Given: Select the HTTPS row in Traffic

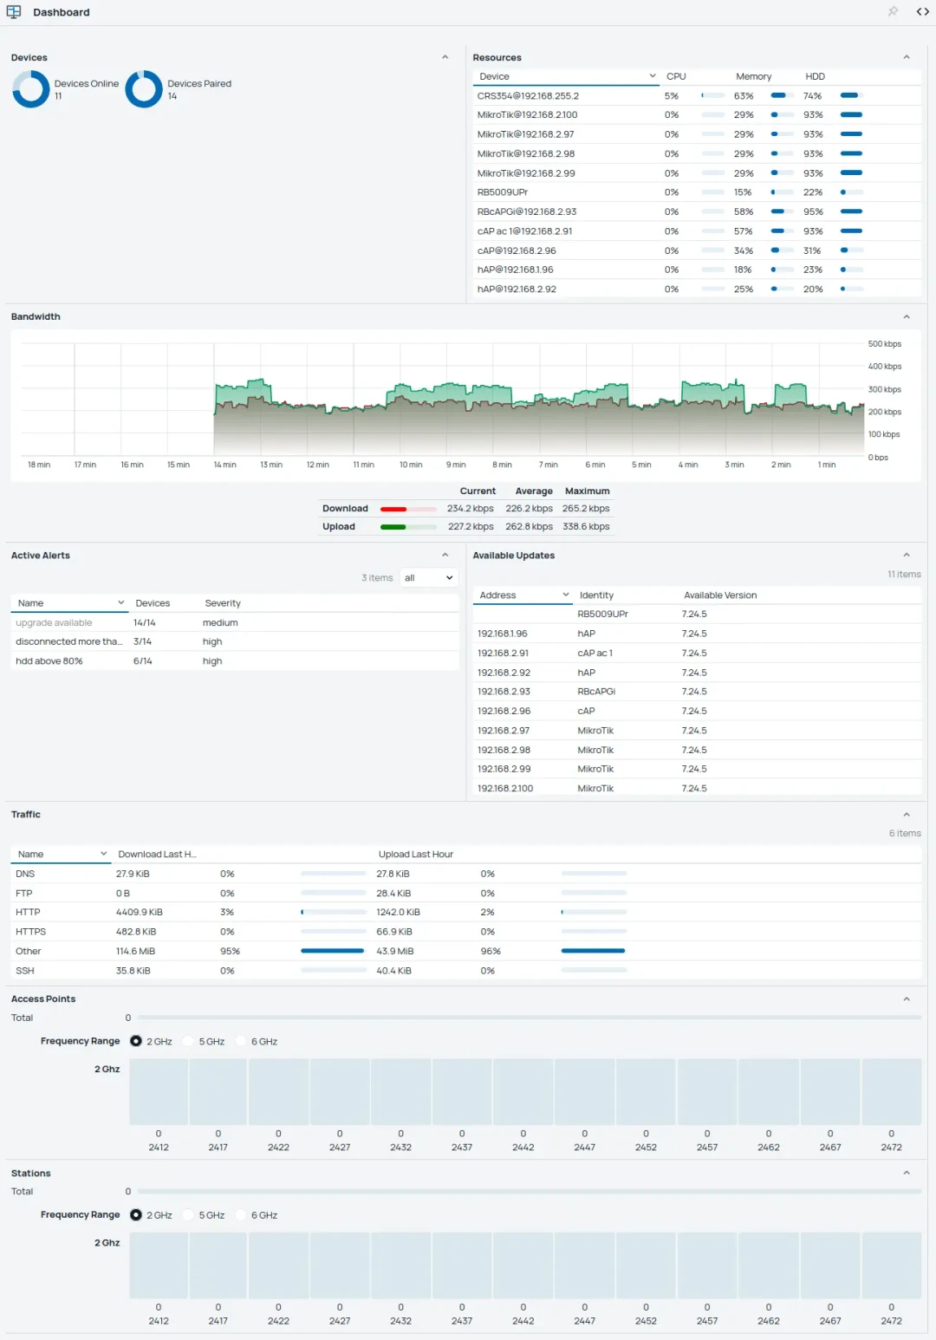Looking at the screenshot, I should (465, 932).
